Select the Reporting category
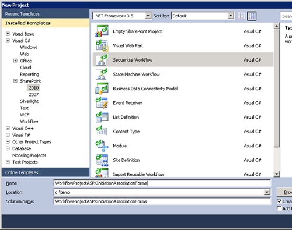 coord(29,75)
